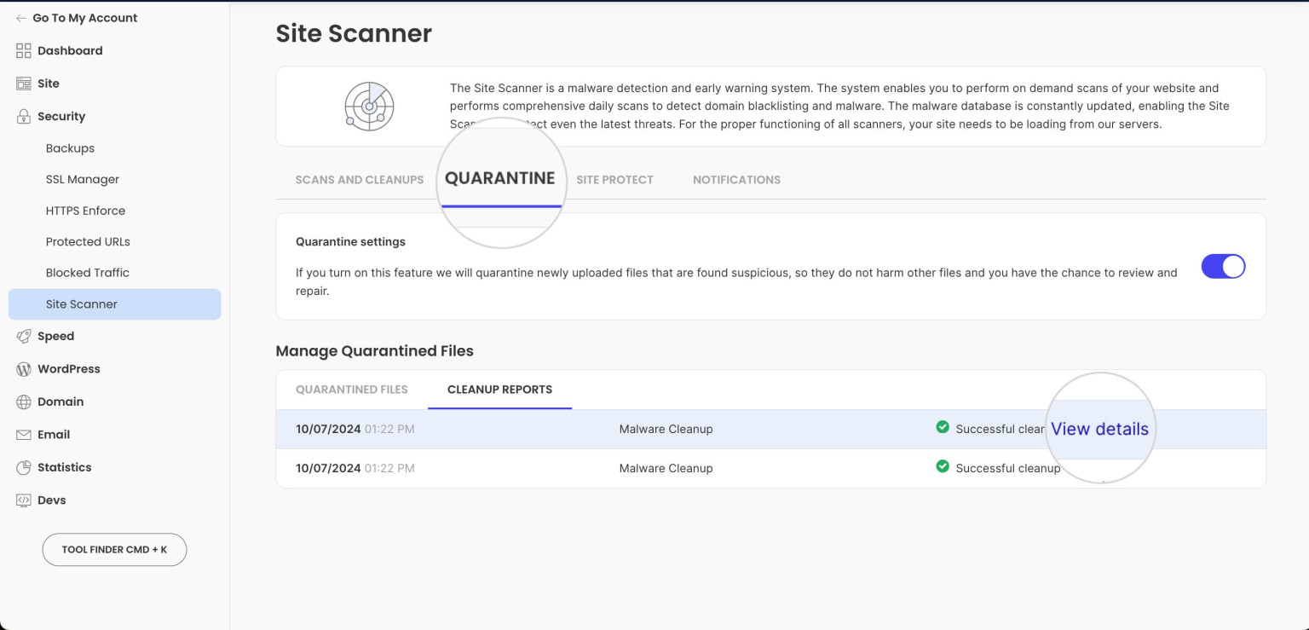
Task: Click the second row's 10/07/2024 date
Action: click(328, 468)
